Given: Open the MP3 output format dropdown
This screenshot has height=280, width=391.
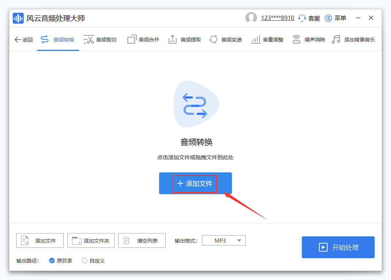Looking at the screenshot, I should pos(224,240).
